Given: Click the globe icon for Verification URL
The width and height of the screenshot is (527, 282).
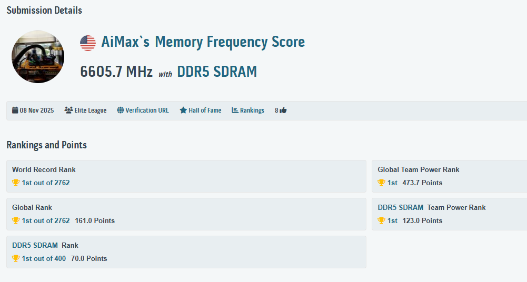Looking at the screenshot, I should click(121, 110).
